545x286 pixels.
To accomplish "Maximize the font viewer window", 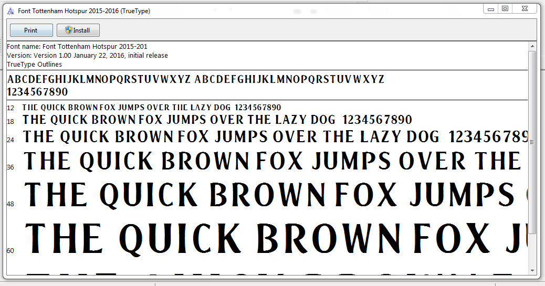I will point(505,9).
